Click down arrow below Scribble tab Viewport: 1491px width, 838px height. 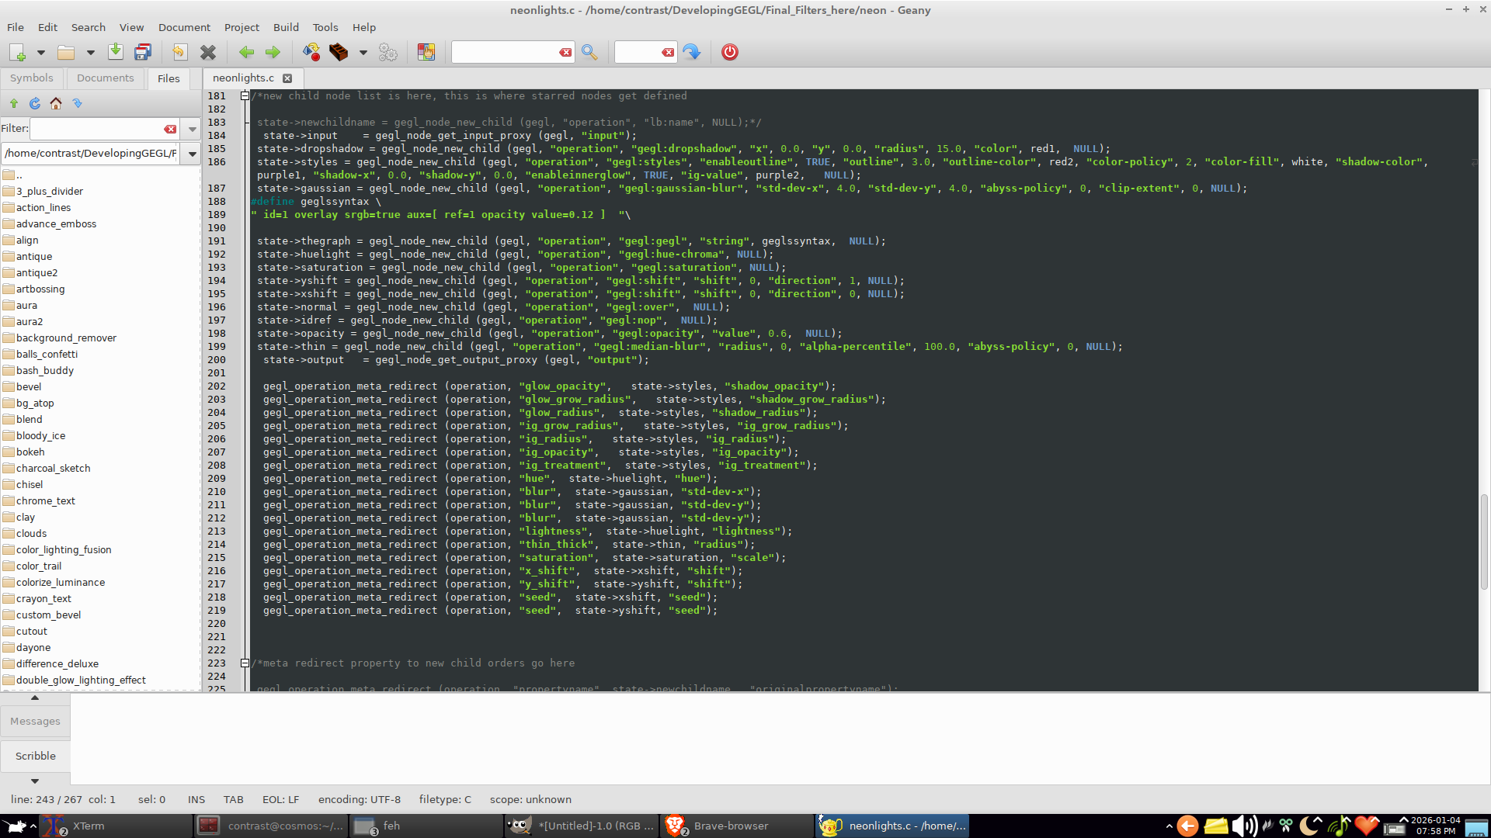[35, 781]
